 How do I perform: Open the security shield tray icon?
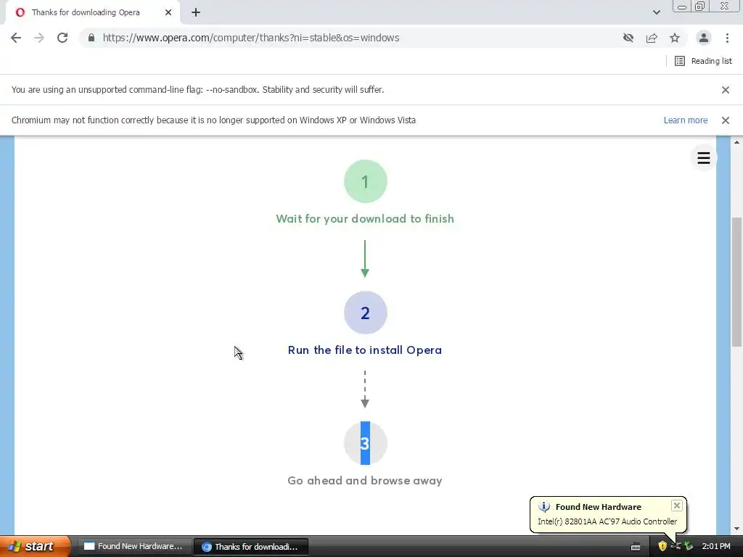pyautogui.click(x=662, y=546)
